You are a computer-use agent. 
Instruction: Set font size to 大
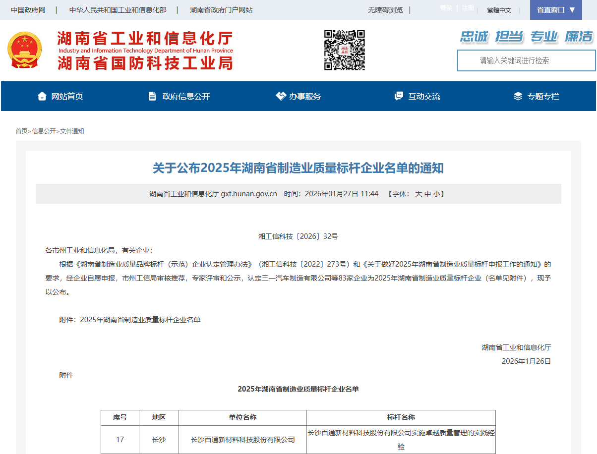pyautogui.click(x=418, y=194)
